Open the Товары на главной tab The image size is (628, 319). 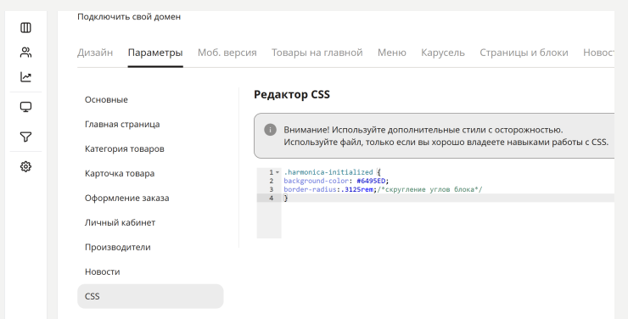[x=317, y=53]
